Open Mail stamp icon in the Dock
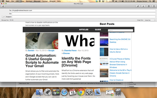The width and height of the screenshot is (157, 98). [x=97, y=92]
